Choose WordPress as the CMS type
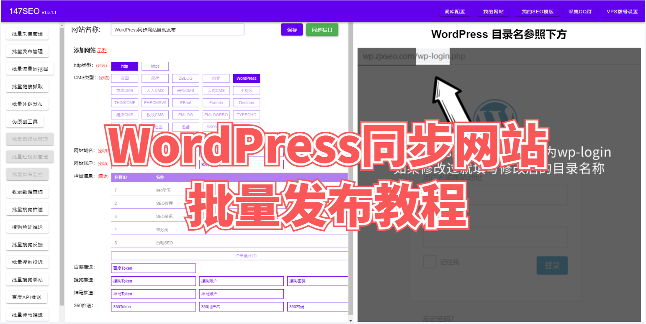Viewport: 646px width, 324px height. coord(247,78)
